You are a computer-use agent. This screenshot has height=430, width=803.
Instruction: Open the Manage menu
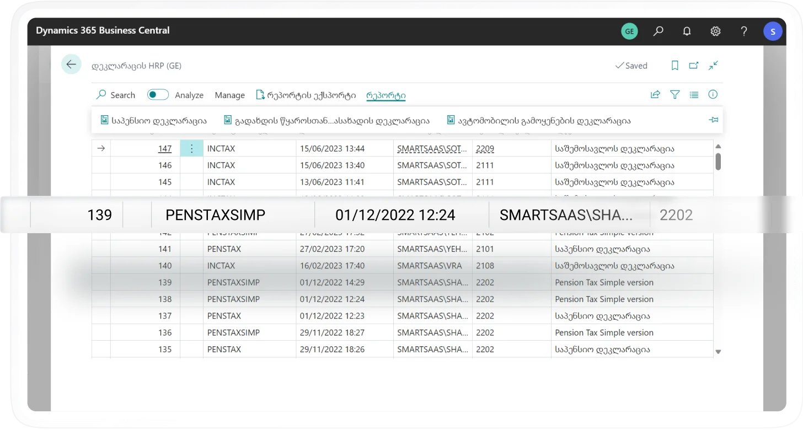(x=229, y=95)
